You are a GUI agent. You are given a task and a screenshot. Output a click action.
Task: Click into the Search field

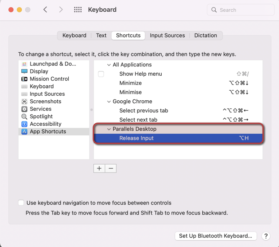click(241, 10)
